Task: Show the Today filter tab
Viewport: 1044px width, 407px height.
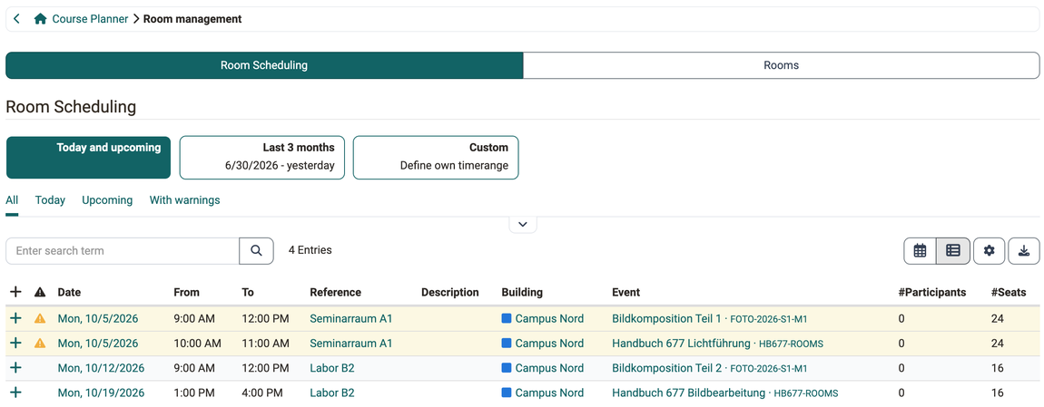Action: (50, 200)
